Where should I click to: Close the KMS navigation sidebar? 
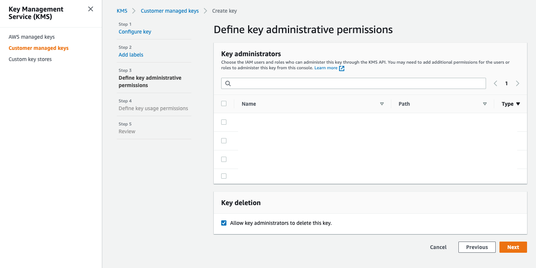(x=91, y=9)
